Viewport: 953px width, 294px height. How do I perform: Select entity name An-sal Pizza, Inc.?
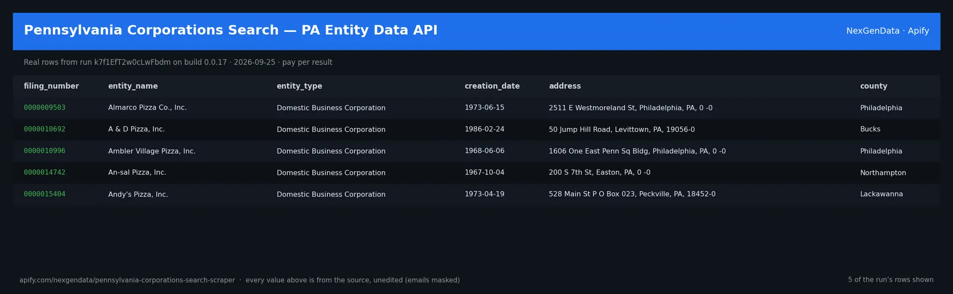point(137,172)
